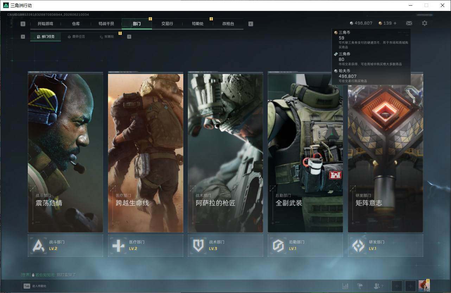This screenshot has width=451, height=293.
Task: Select the 部门 tab
Action: [137, 24]
